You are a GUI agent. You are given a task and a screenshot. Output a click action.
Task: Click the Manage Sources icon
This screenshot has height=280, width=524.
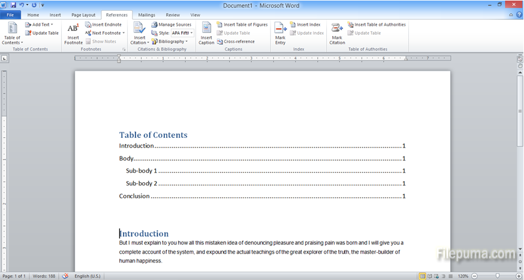[155, 25]
